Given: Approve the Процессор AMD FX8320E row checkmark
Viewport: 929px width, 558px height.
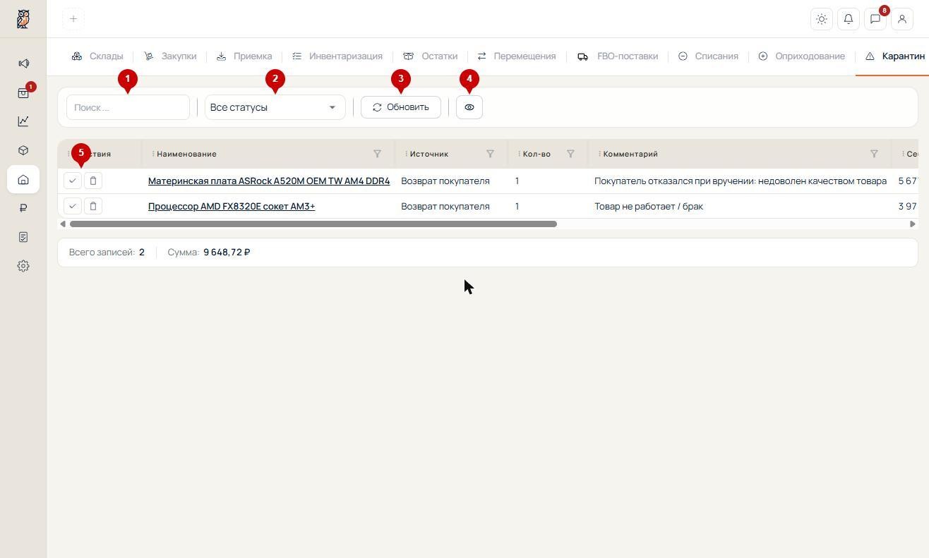Looking at the screenshot, I should pyautogui.click(x=73, y=206).
